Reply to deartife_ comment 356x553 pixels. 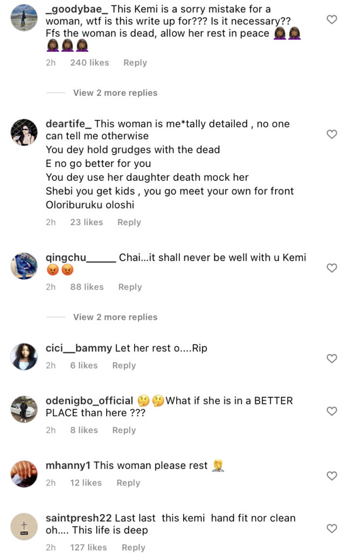(129, 222)
